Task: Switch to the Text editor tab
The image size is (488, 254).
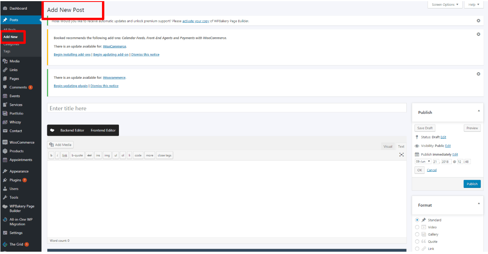Action: coord(401,146)
